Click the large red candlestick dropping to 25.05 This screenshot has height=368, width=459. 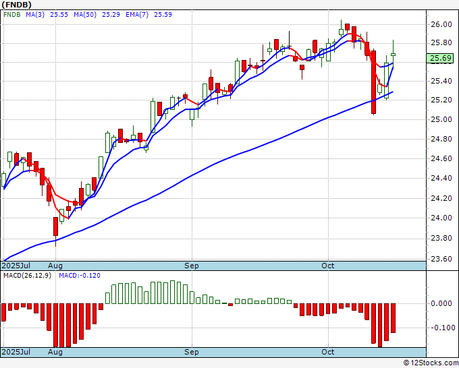[373, 82]
